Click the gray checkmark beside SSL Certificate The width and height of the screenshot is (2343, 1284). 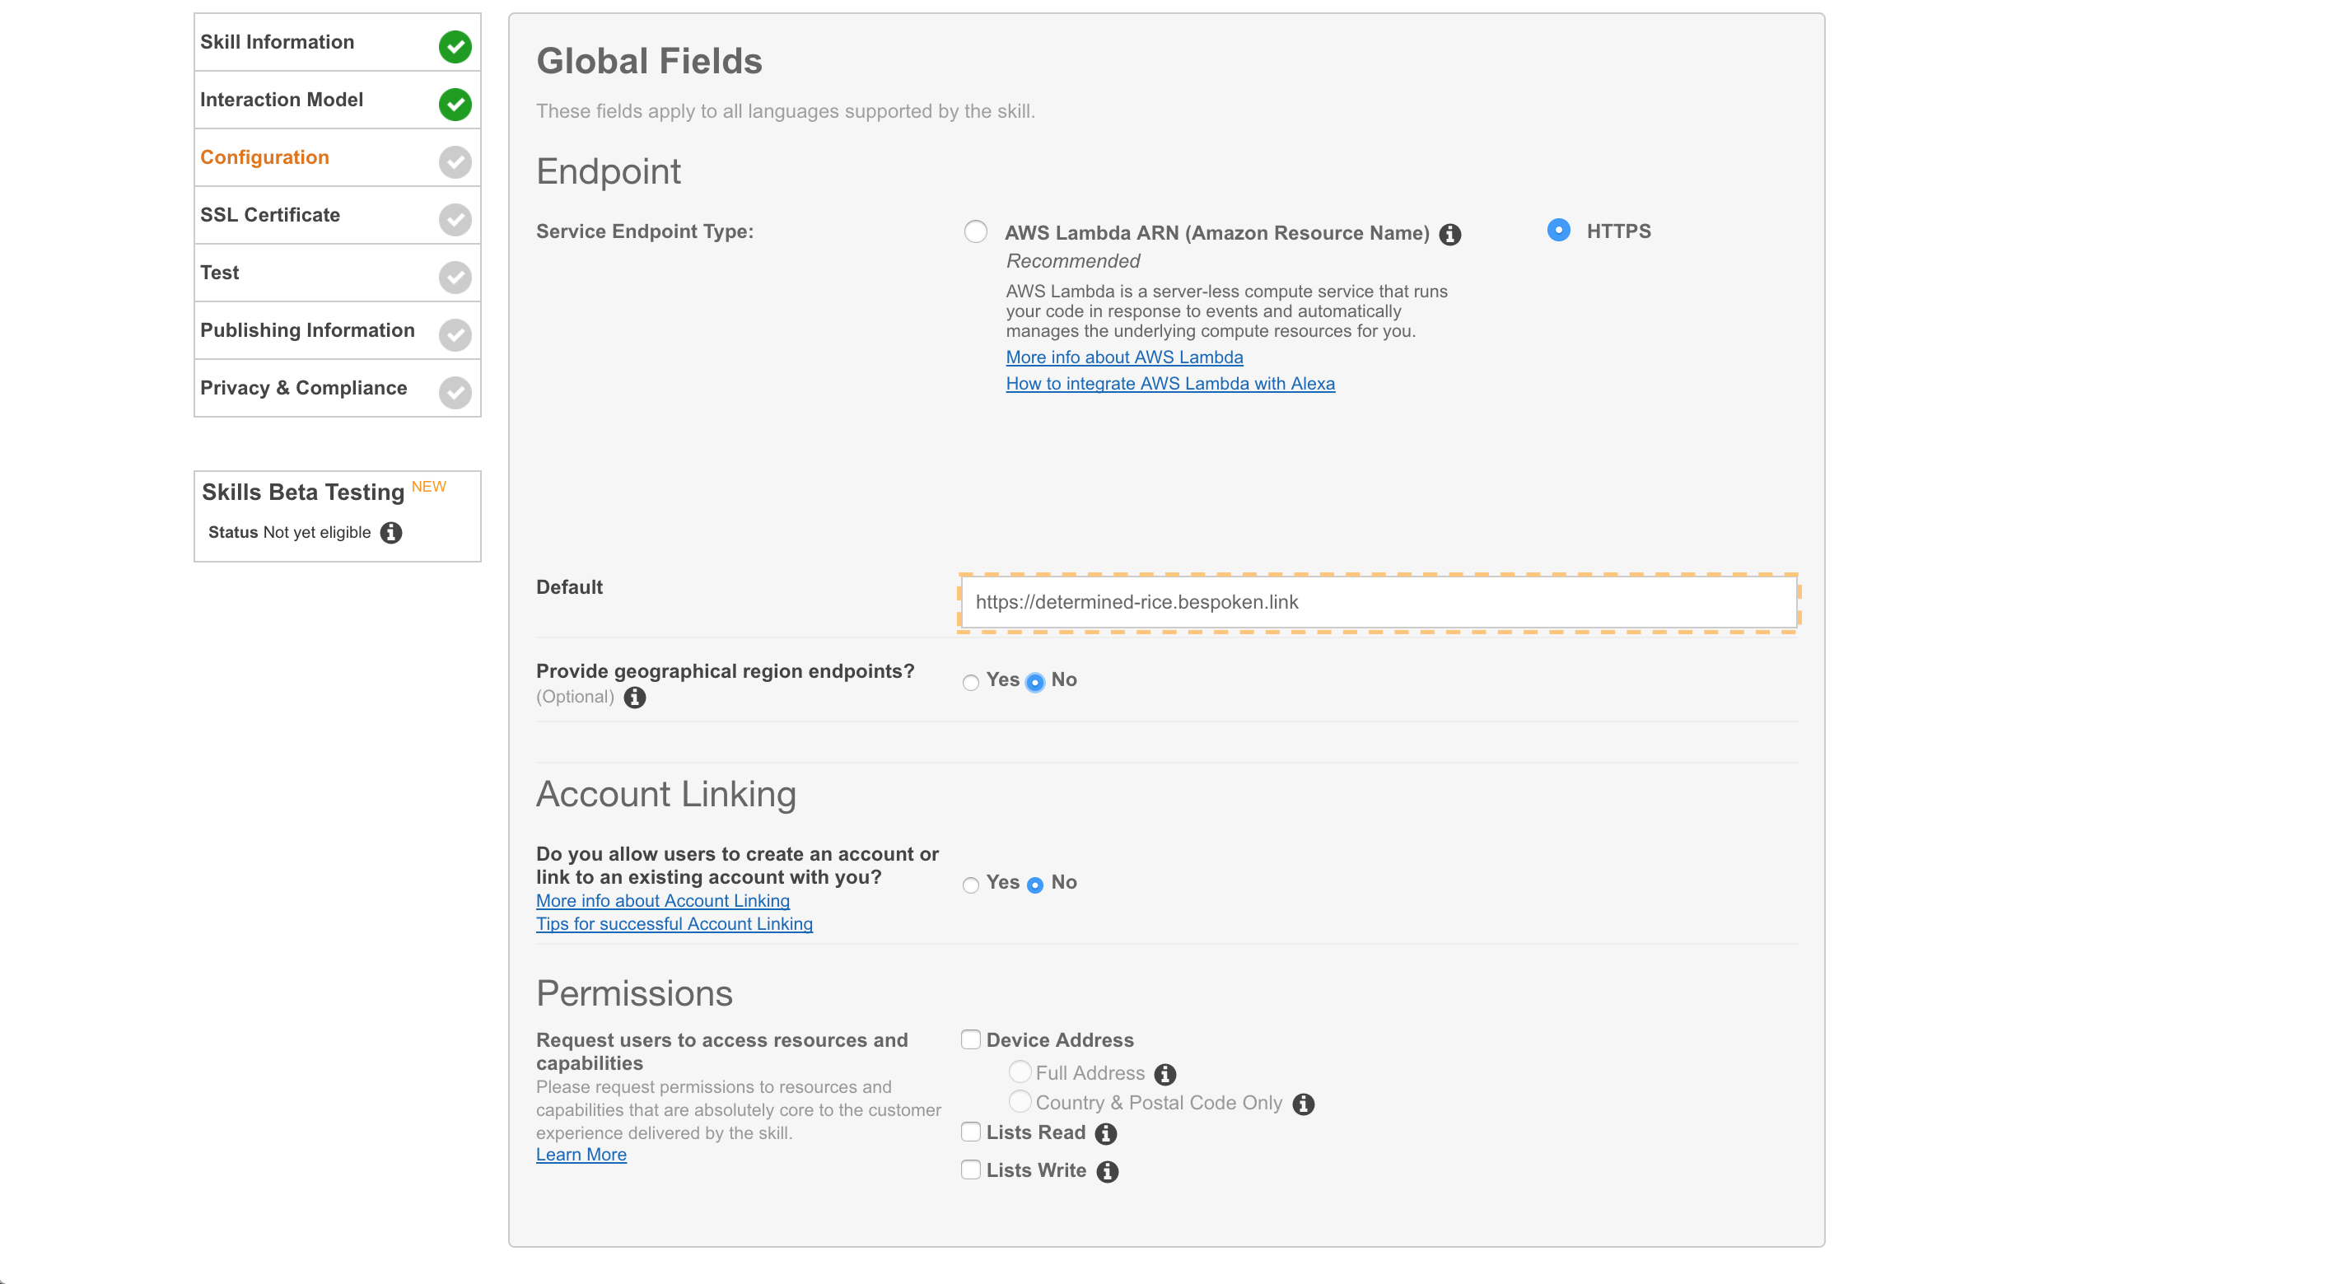coord(455,219)
